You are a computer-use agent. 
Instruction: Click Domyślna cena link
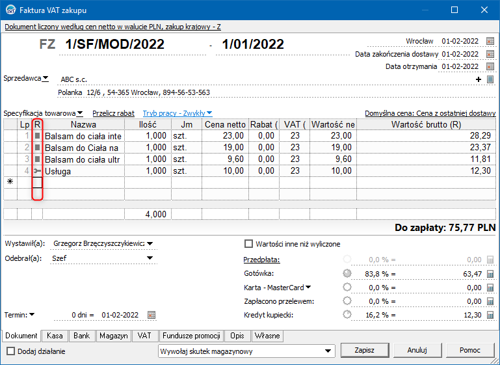pyautogui.click(x=430, y=113)
